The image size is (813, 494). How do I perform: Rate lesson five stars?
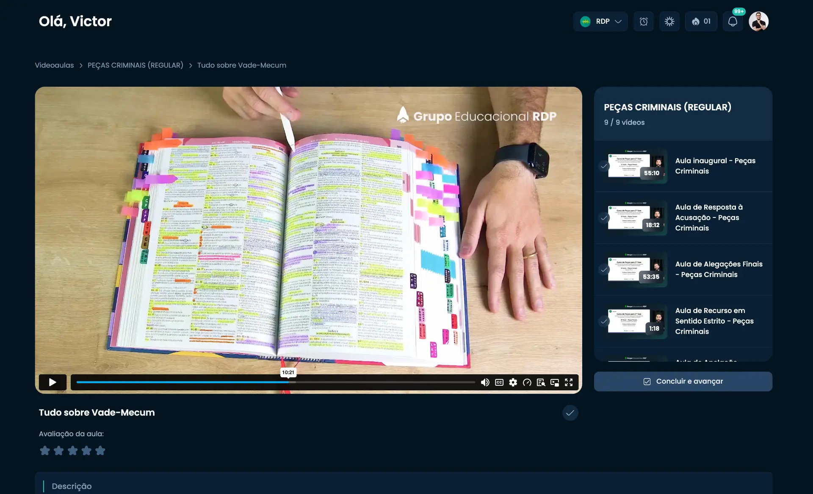click(x=100, y=451)
